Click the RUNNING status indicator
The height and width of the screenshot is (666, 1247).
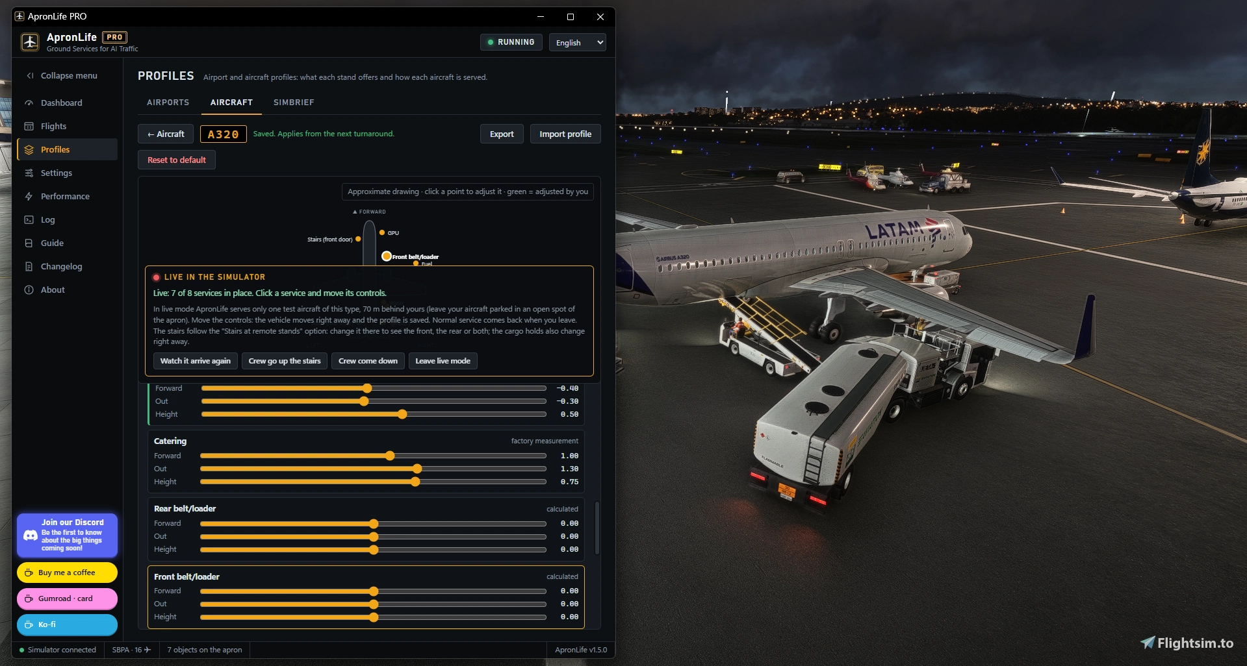click(x=511, y=42)
